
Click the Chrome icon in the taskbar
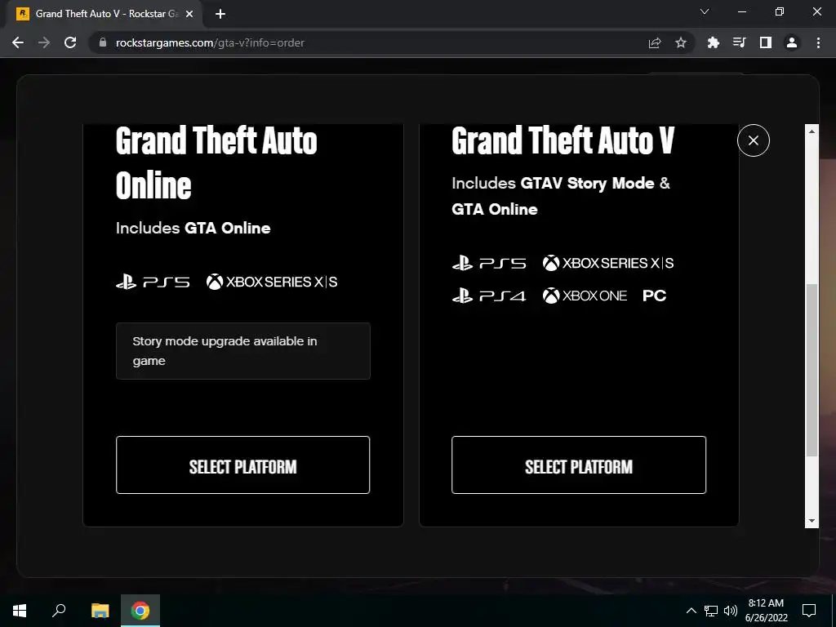pos(140,611)
